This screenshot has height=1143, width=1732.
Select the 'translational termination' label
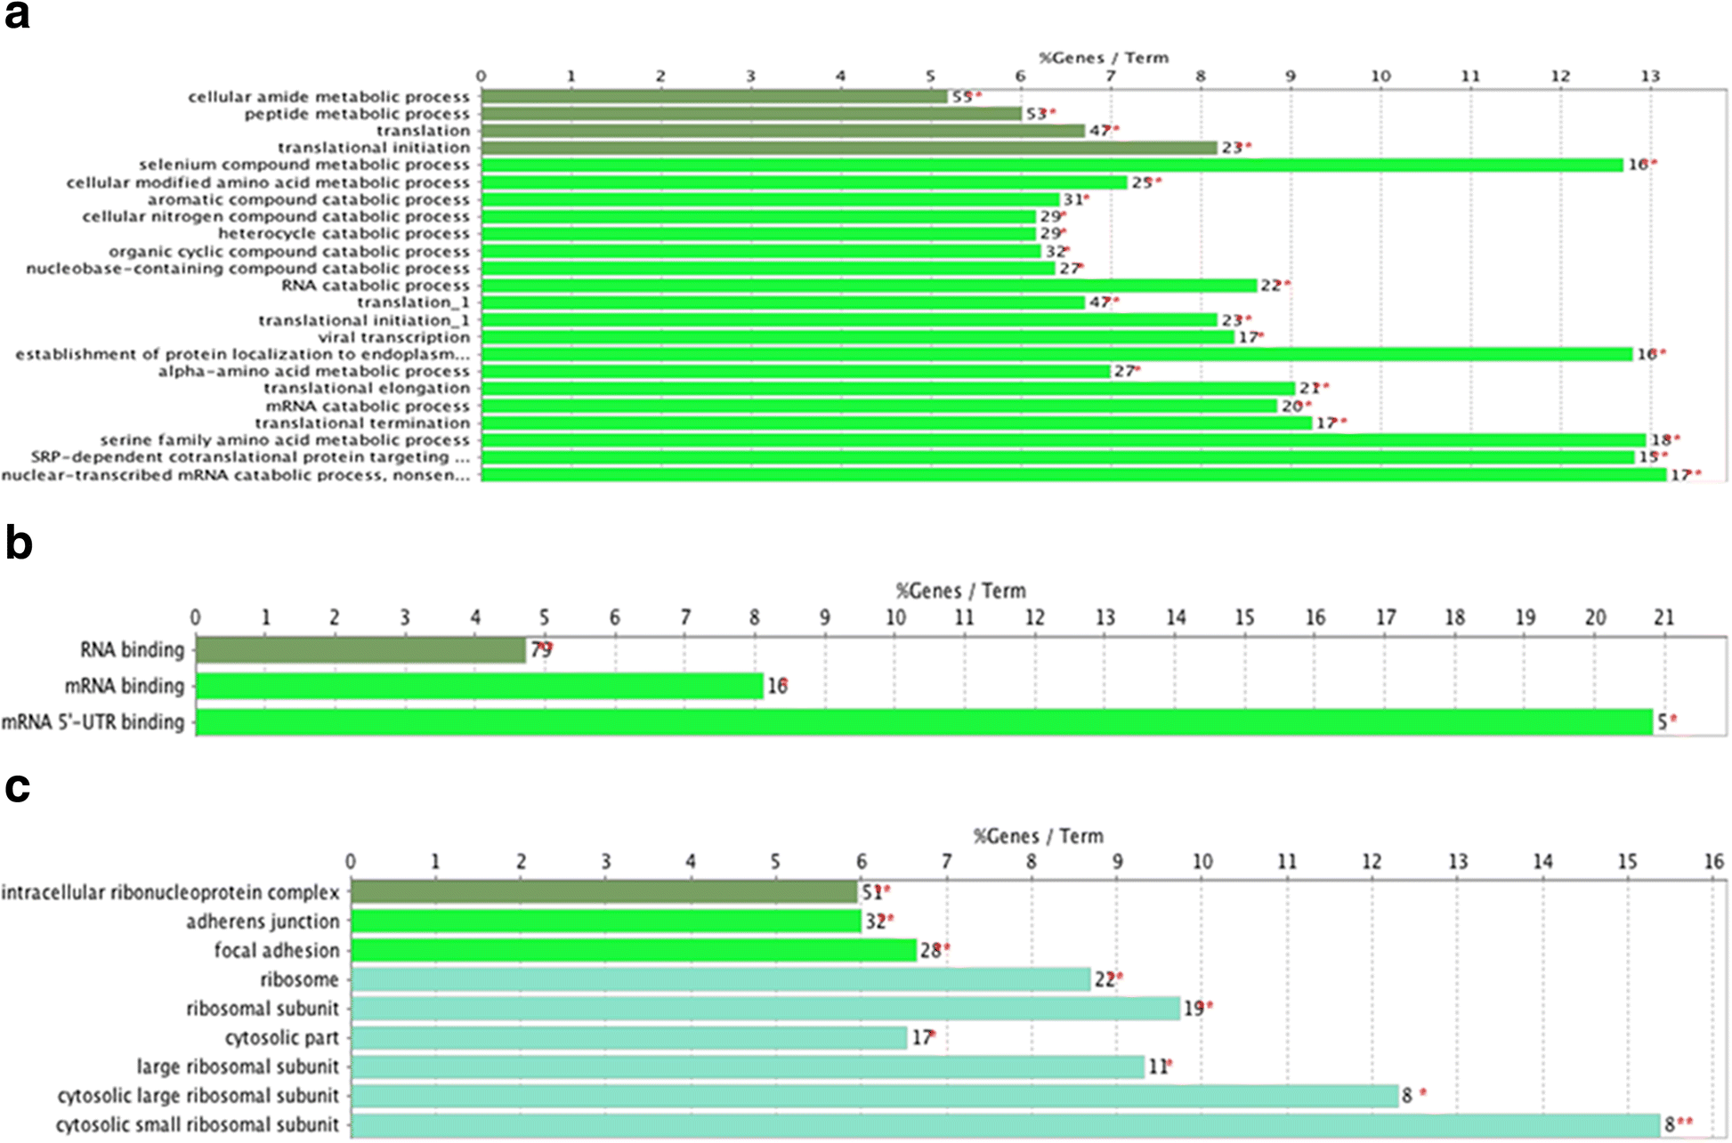[362, 423]
